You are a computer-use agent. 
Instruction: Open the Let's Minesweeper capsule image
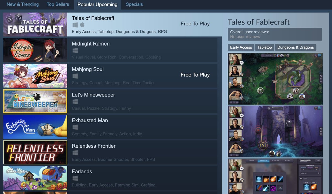click(x=35, y=101)
